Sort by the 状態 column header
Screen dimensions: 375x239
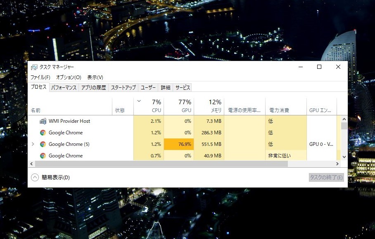click(x=123, y=106)
